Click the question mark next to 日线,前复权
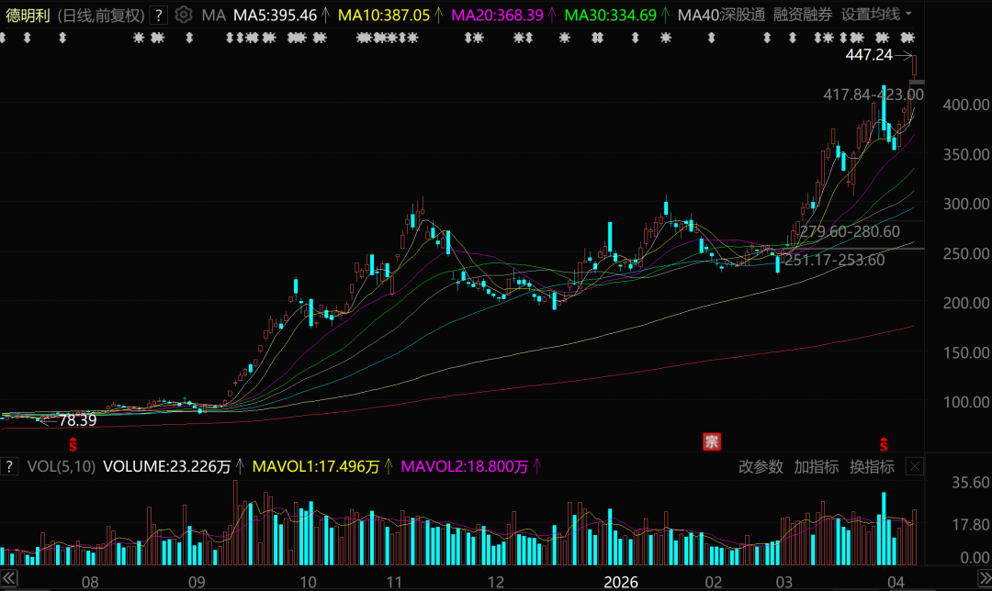The height and width of the screenshot is (591, 992). coord(159,15)
